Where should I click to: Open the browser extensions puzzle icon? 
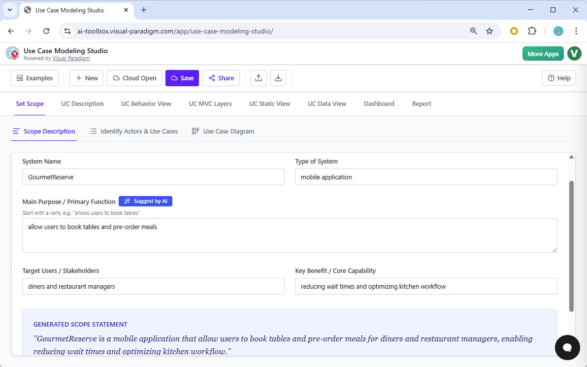532,31
